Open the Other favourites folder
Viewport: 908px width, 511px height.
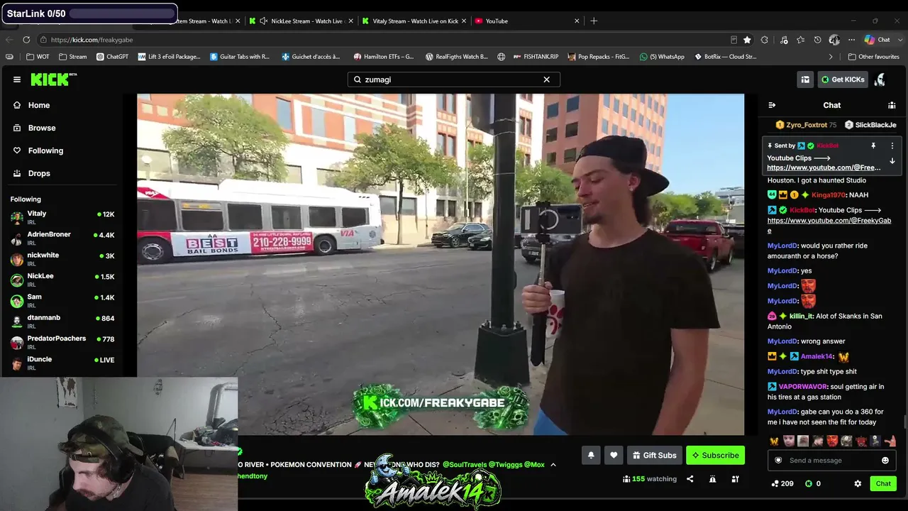(x=873, y=57)
